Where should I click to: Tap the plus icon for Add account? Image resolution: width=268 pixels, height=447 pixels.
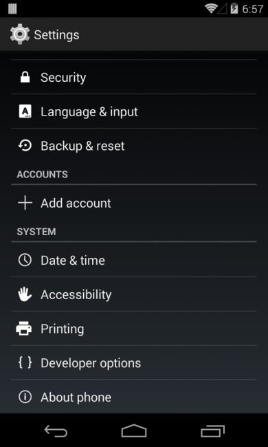click(x=25, y=203)
